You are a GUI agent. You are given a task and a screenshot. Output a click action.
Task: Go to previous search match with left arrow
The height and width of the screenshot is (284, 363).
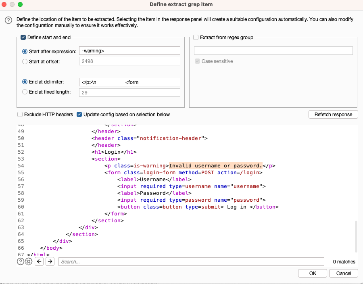coord(39,261)
